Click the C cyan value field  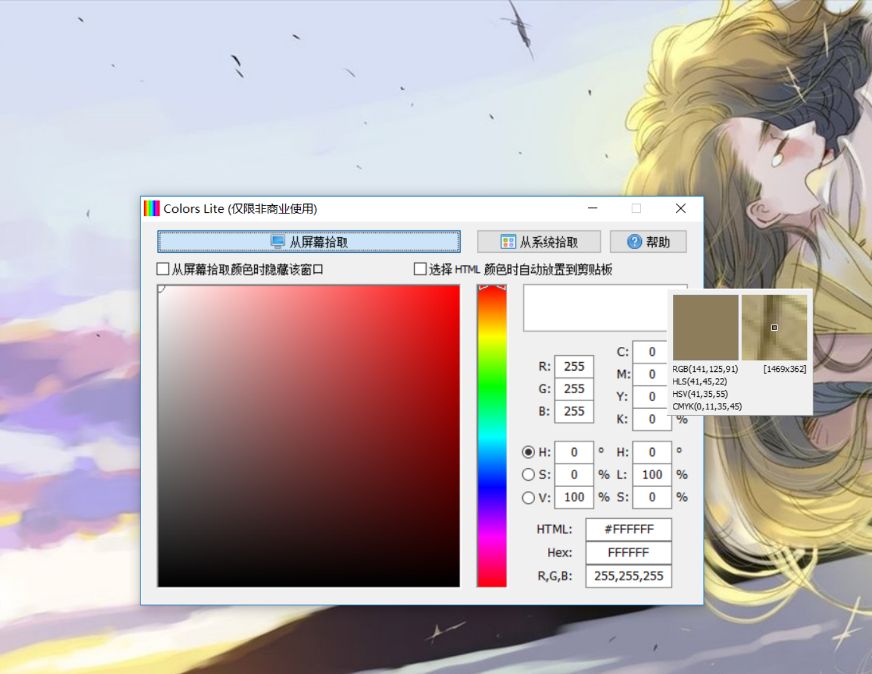[x=650, y=352]
